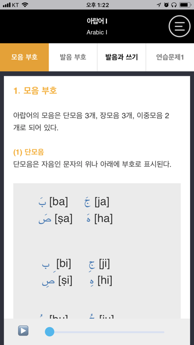Select the 모음 부호 tab
Screen dimensions: 194x345
tap(24, 57)
